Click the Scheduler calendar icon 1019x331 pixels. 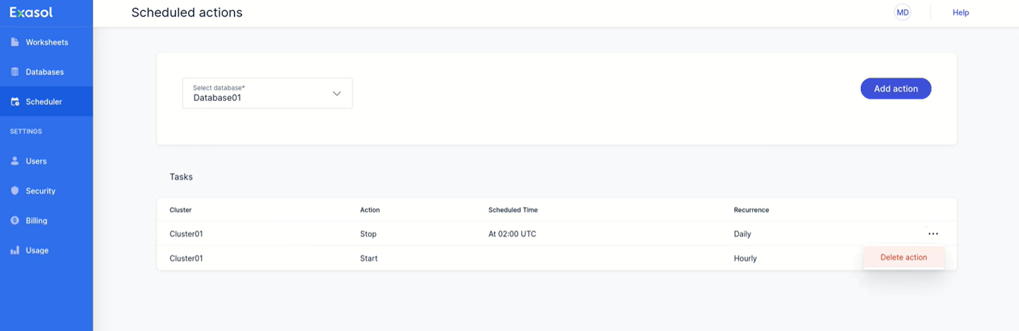15,102
